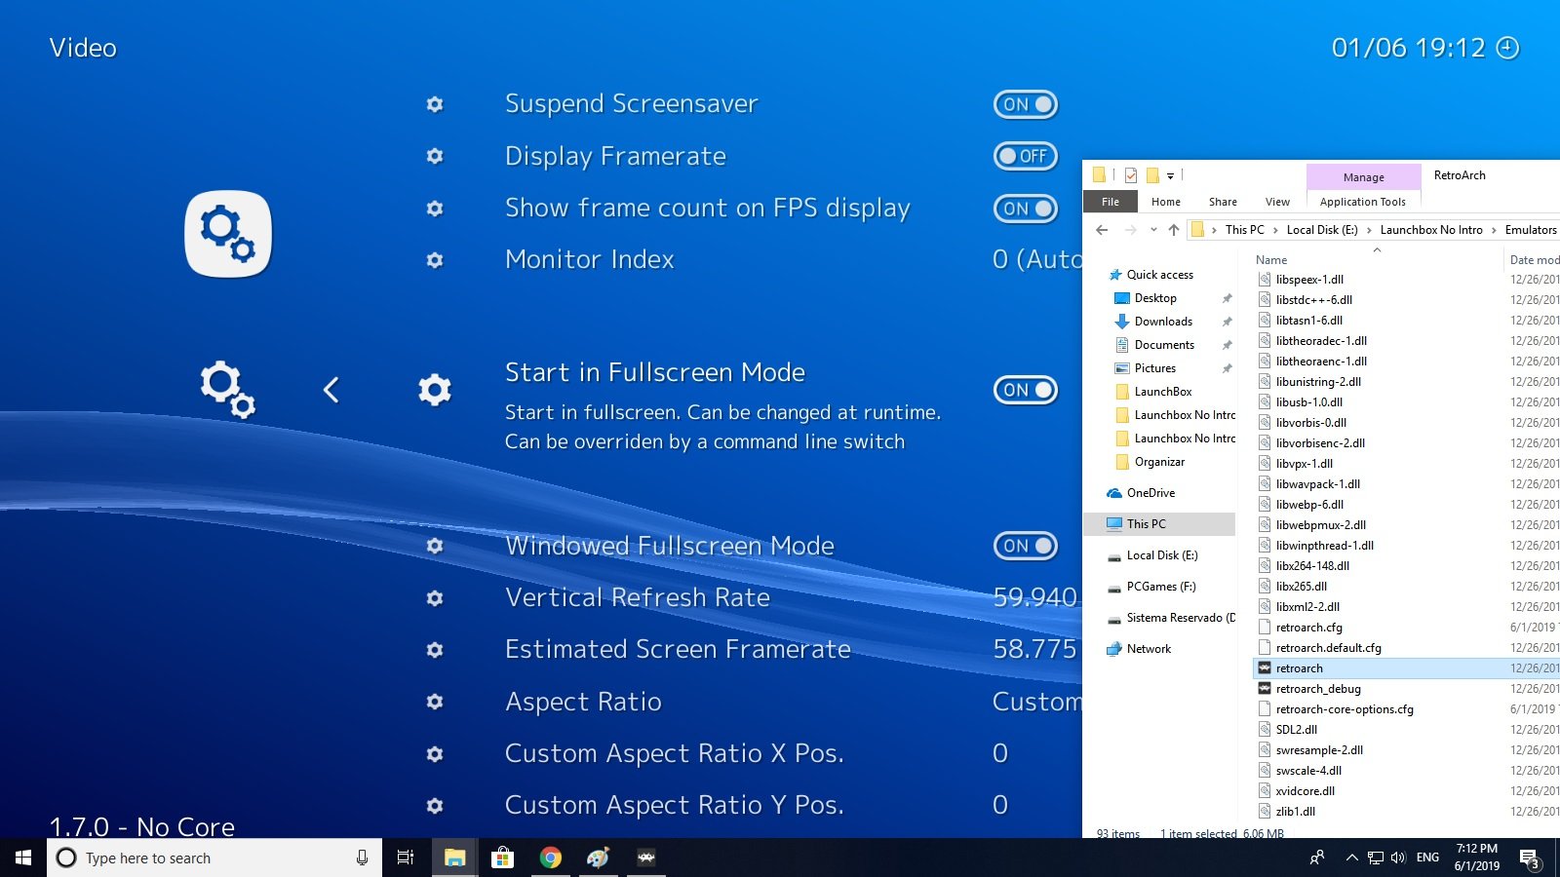Toggle Windowed Fullscreen Mode switch

[x=1026, y=546]
